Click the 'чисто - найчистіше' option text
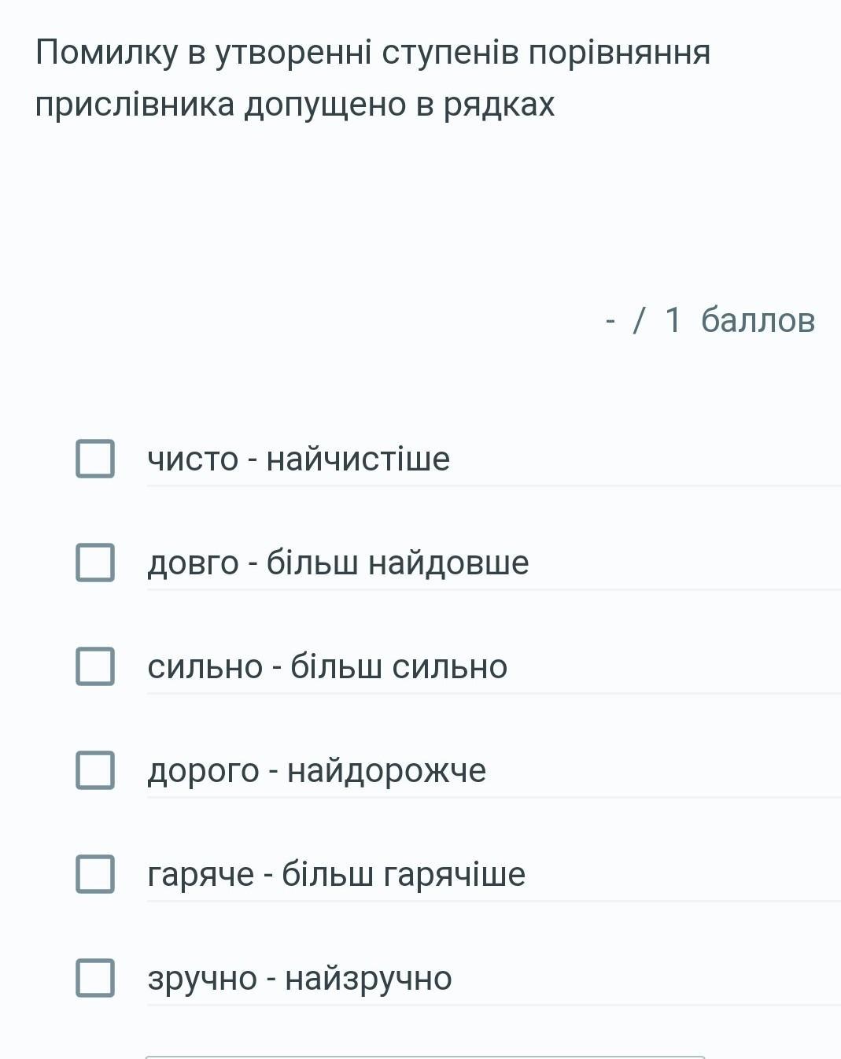This screenshot has width=841, height=1059. point(298,459)
